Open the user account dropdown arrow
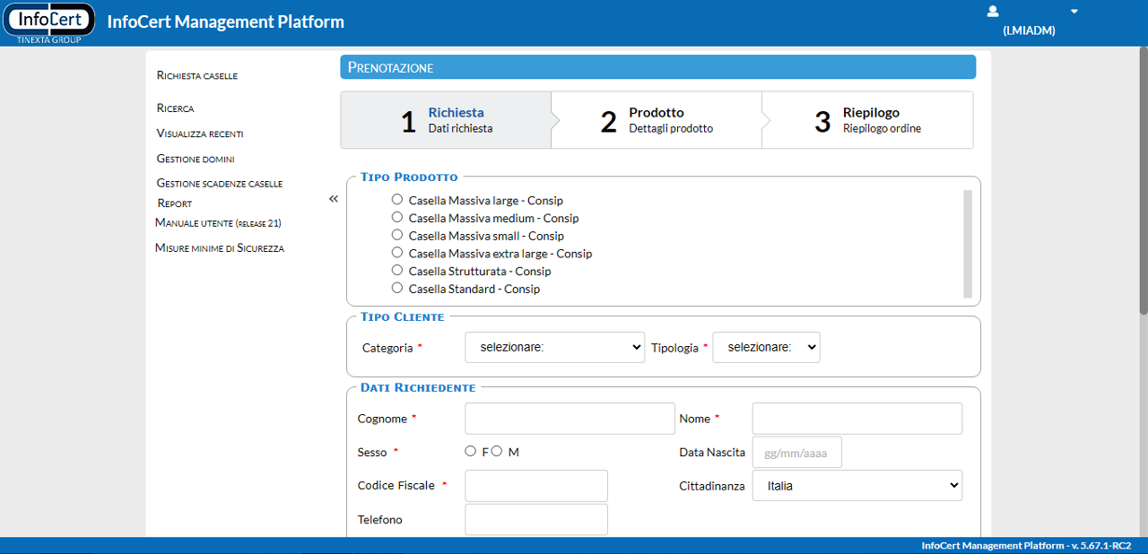 click(1074, 12)
